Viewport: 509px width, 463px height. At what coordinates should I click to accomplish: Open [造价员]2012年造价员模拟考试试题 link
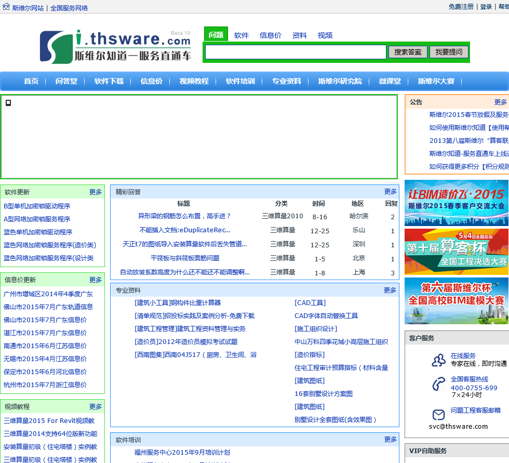tap(186, 341)
